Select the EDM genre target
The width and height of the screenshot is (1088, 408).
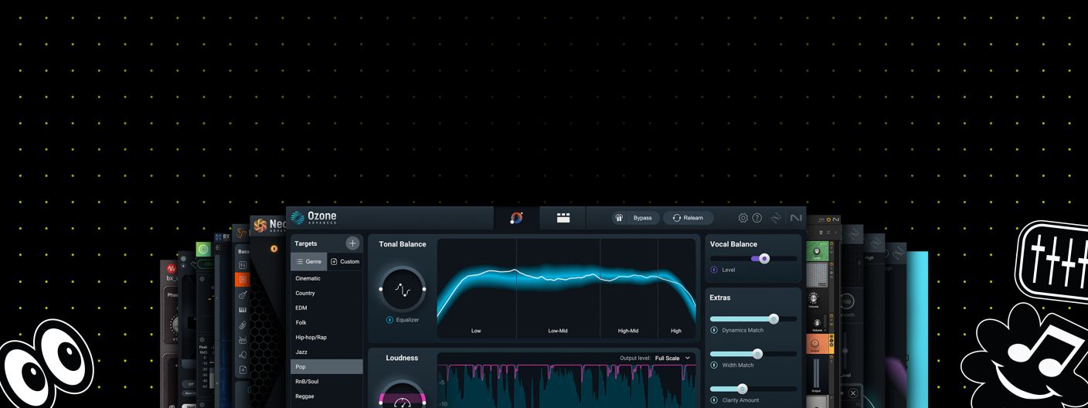[x=327, y=308]
